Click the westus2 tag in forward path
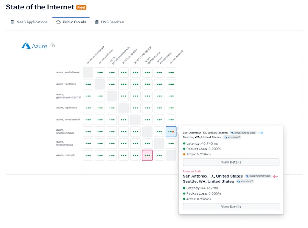Image resolution: width=308 pixels, height=228 pixels. tap(232, 137)
